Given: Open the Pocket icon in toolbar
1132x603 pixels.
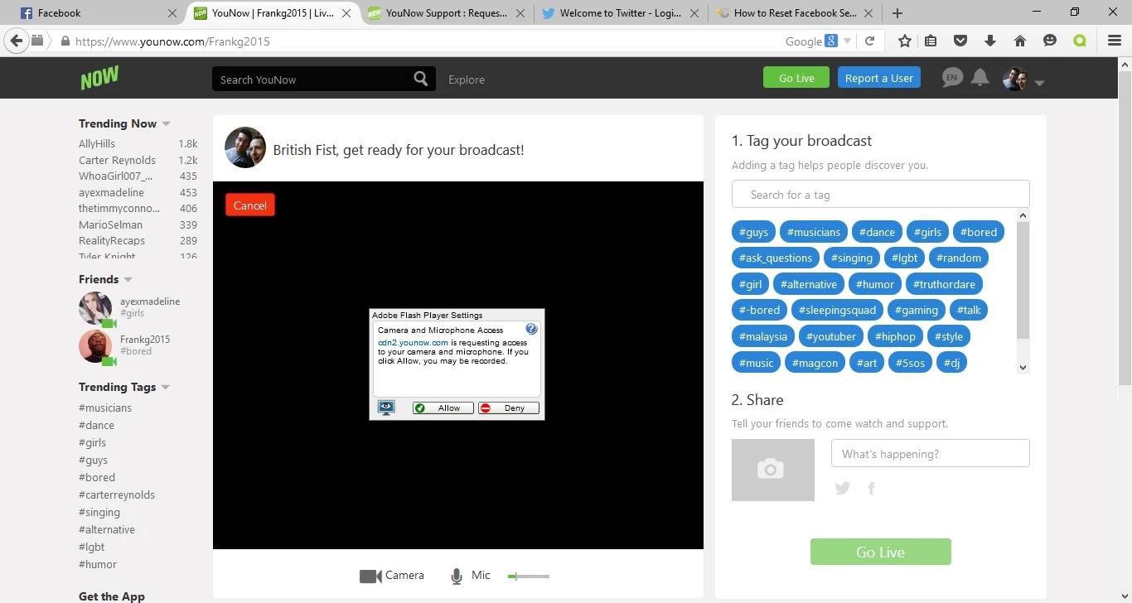Looking at the screenshot, I should (x=960, y=41).
